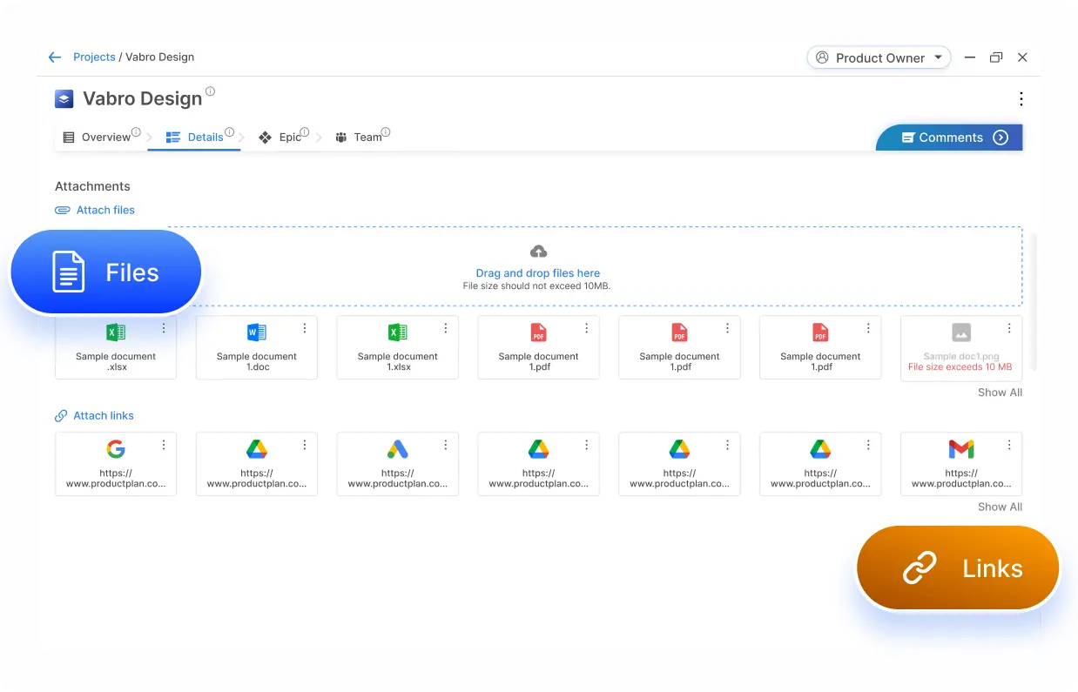Viewport: 1078px width, 692px height.
Task: Click the cloud upload icon in drop zone
Action: tap(537, 251)
